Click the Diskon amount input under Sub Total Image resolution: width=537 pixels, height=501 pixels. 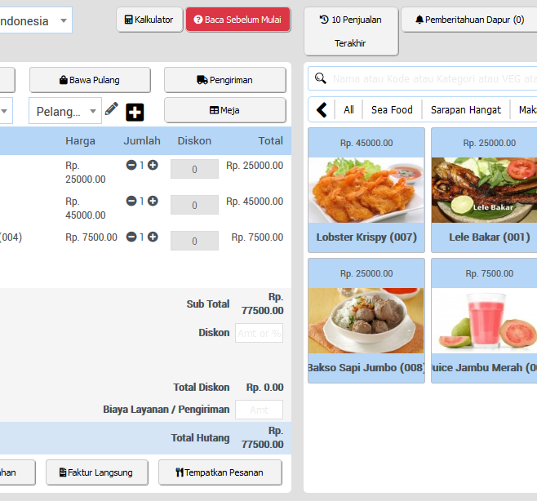click(x=259, y=333)
